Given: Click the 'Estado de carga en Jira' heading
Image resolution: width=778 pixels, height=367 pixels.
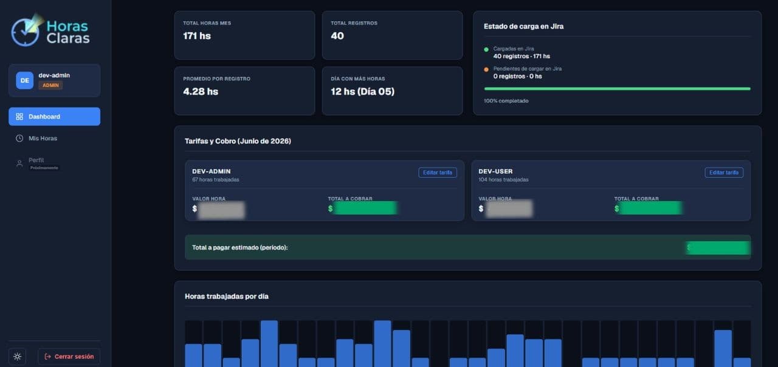Looking at the screenshot, I should click(x=523, y=26).
